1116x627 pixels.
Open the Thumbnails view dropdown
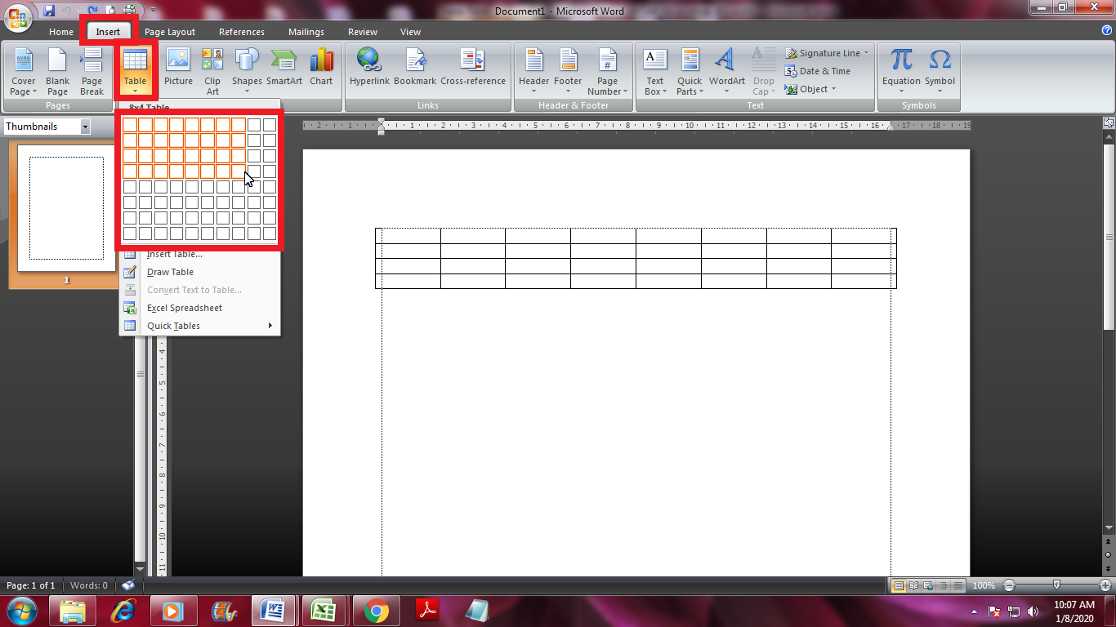click(x=85, y=127)
